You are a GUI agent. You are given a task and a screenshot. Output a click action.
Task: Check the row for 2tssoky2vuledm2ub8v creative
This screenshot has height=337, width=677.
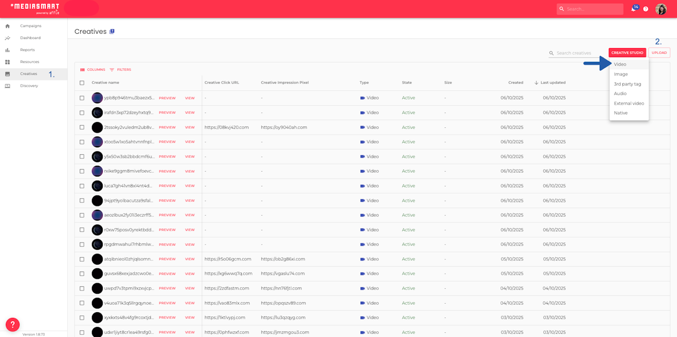coord(82,127)
